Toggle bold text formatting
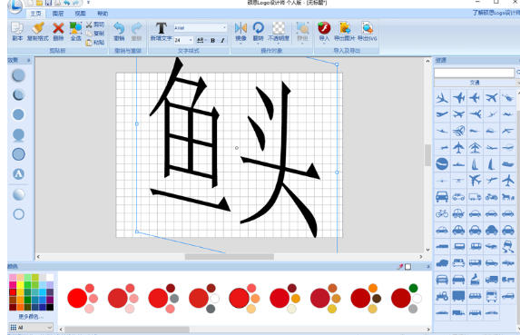This screenshot has width=520, height=335. click(x=213, y=40)
